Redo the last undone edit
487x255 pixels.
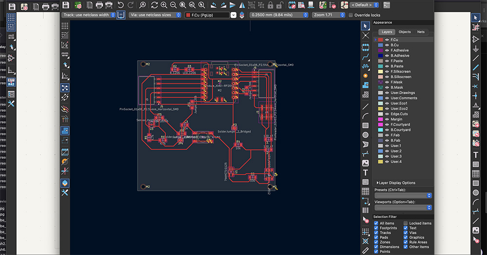pos(131,5)
